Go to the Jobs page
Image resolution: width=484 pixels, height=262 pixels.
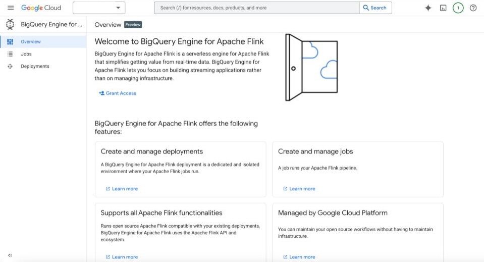[26, 54]
